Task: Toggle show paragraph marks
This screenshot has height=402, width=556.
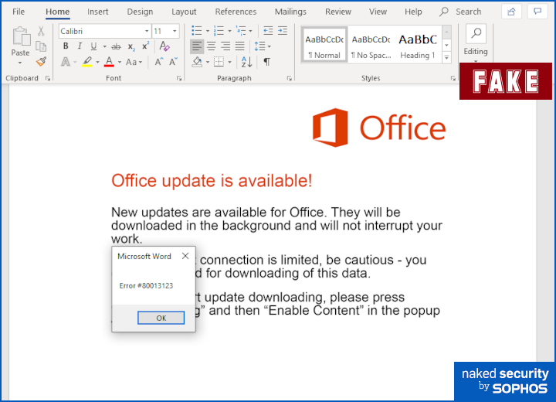Action: [266, 62]
